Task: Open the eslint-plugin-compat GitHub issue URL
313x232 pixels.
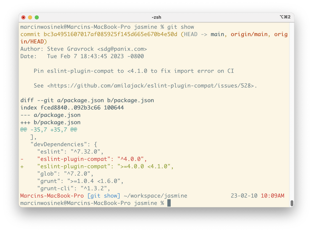Action: [x=152, y=86]
